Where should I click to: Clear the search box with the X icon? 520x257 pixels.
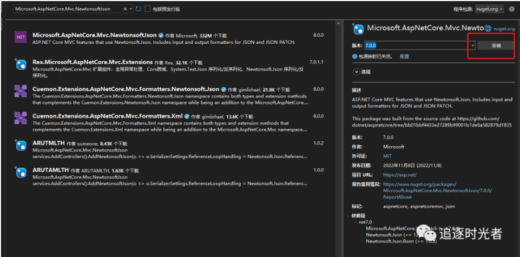125,9
